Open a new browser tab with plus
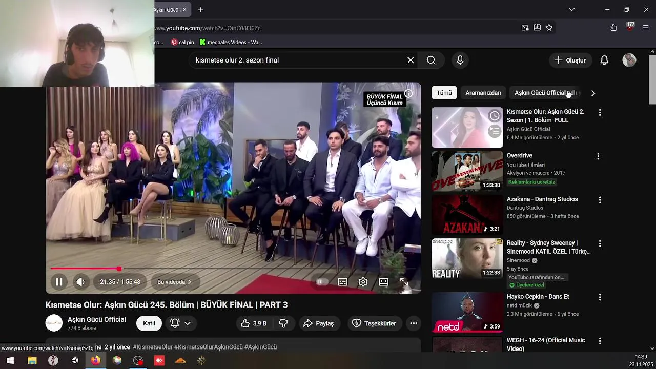 pos(201,10)
